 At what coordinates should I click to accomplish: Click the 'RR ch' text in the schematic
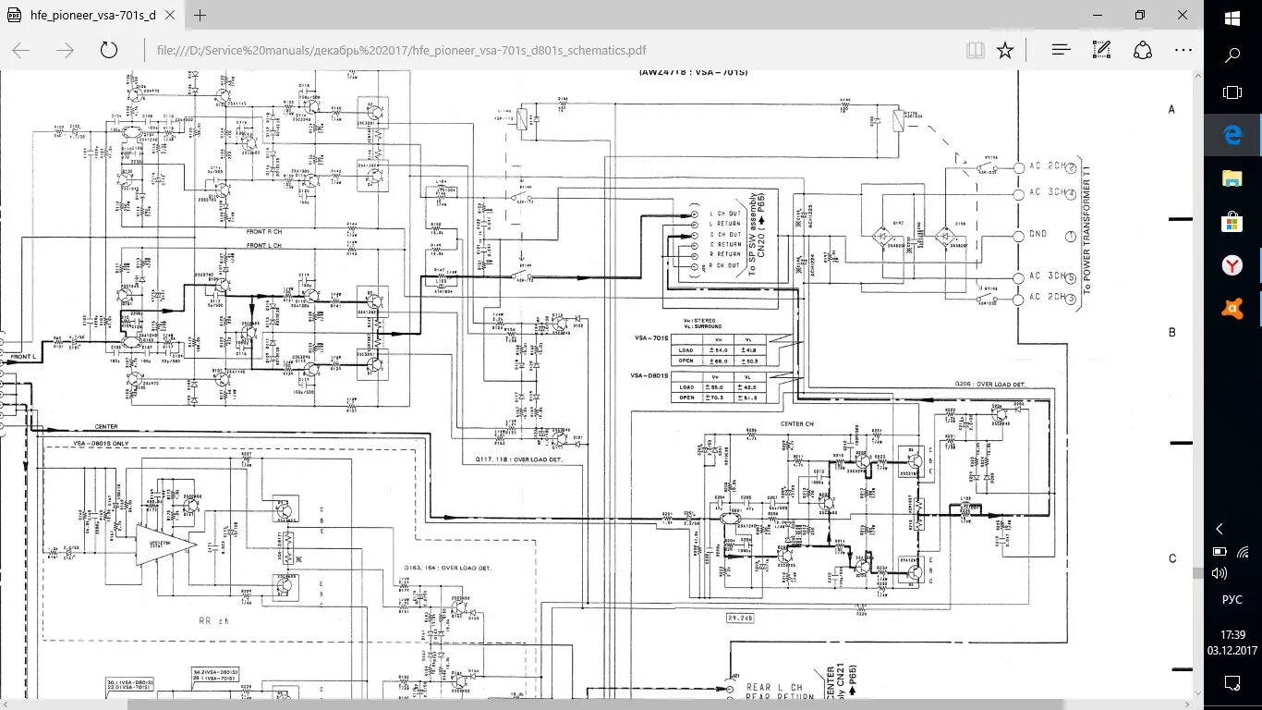pyautogui.click(x=213, y=621)
